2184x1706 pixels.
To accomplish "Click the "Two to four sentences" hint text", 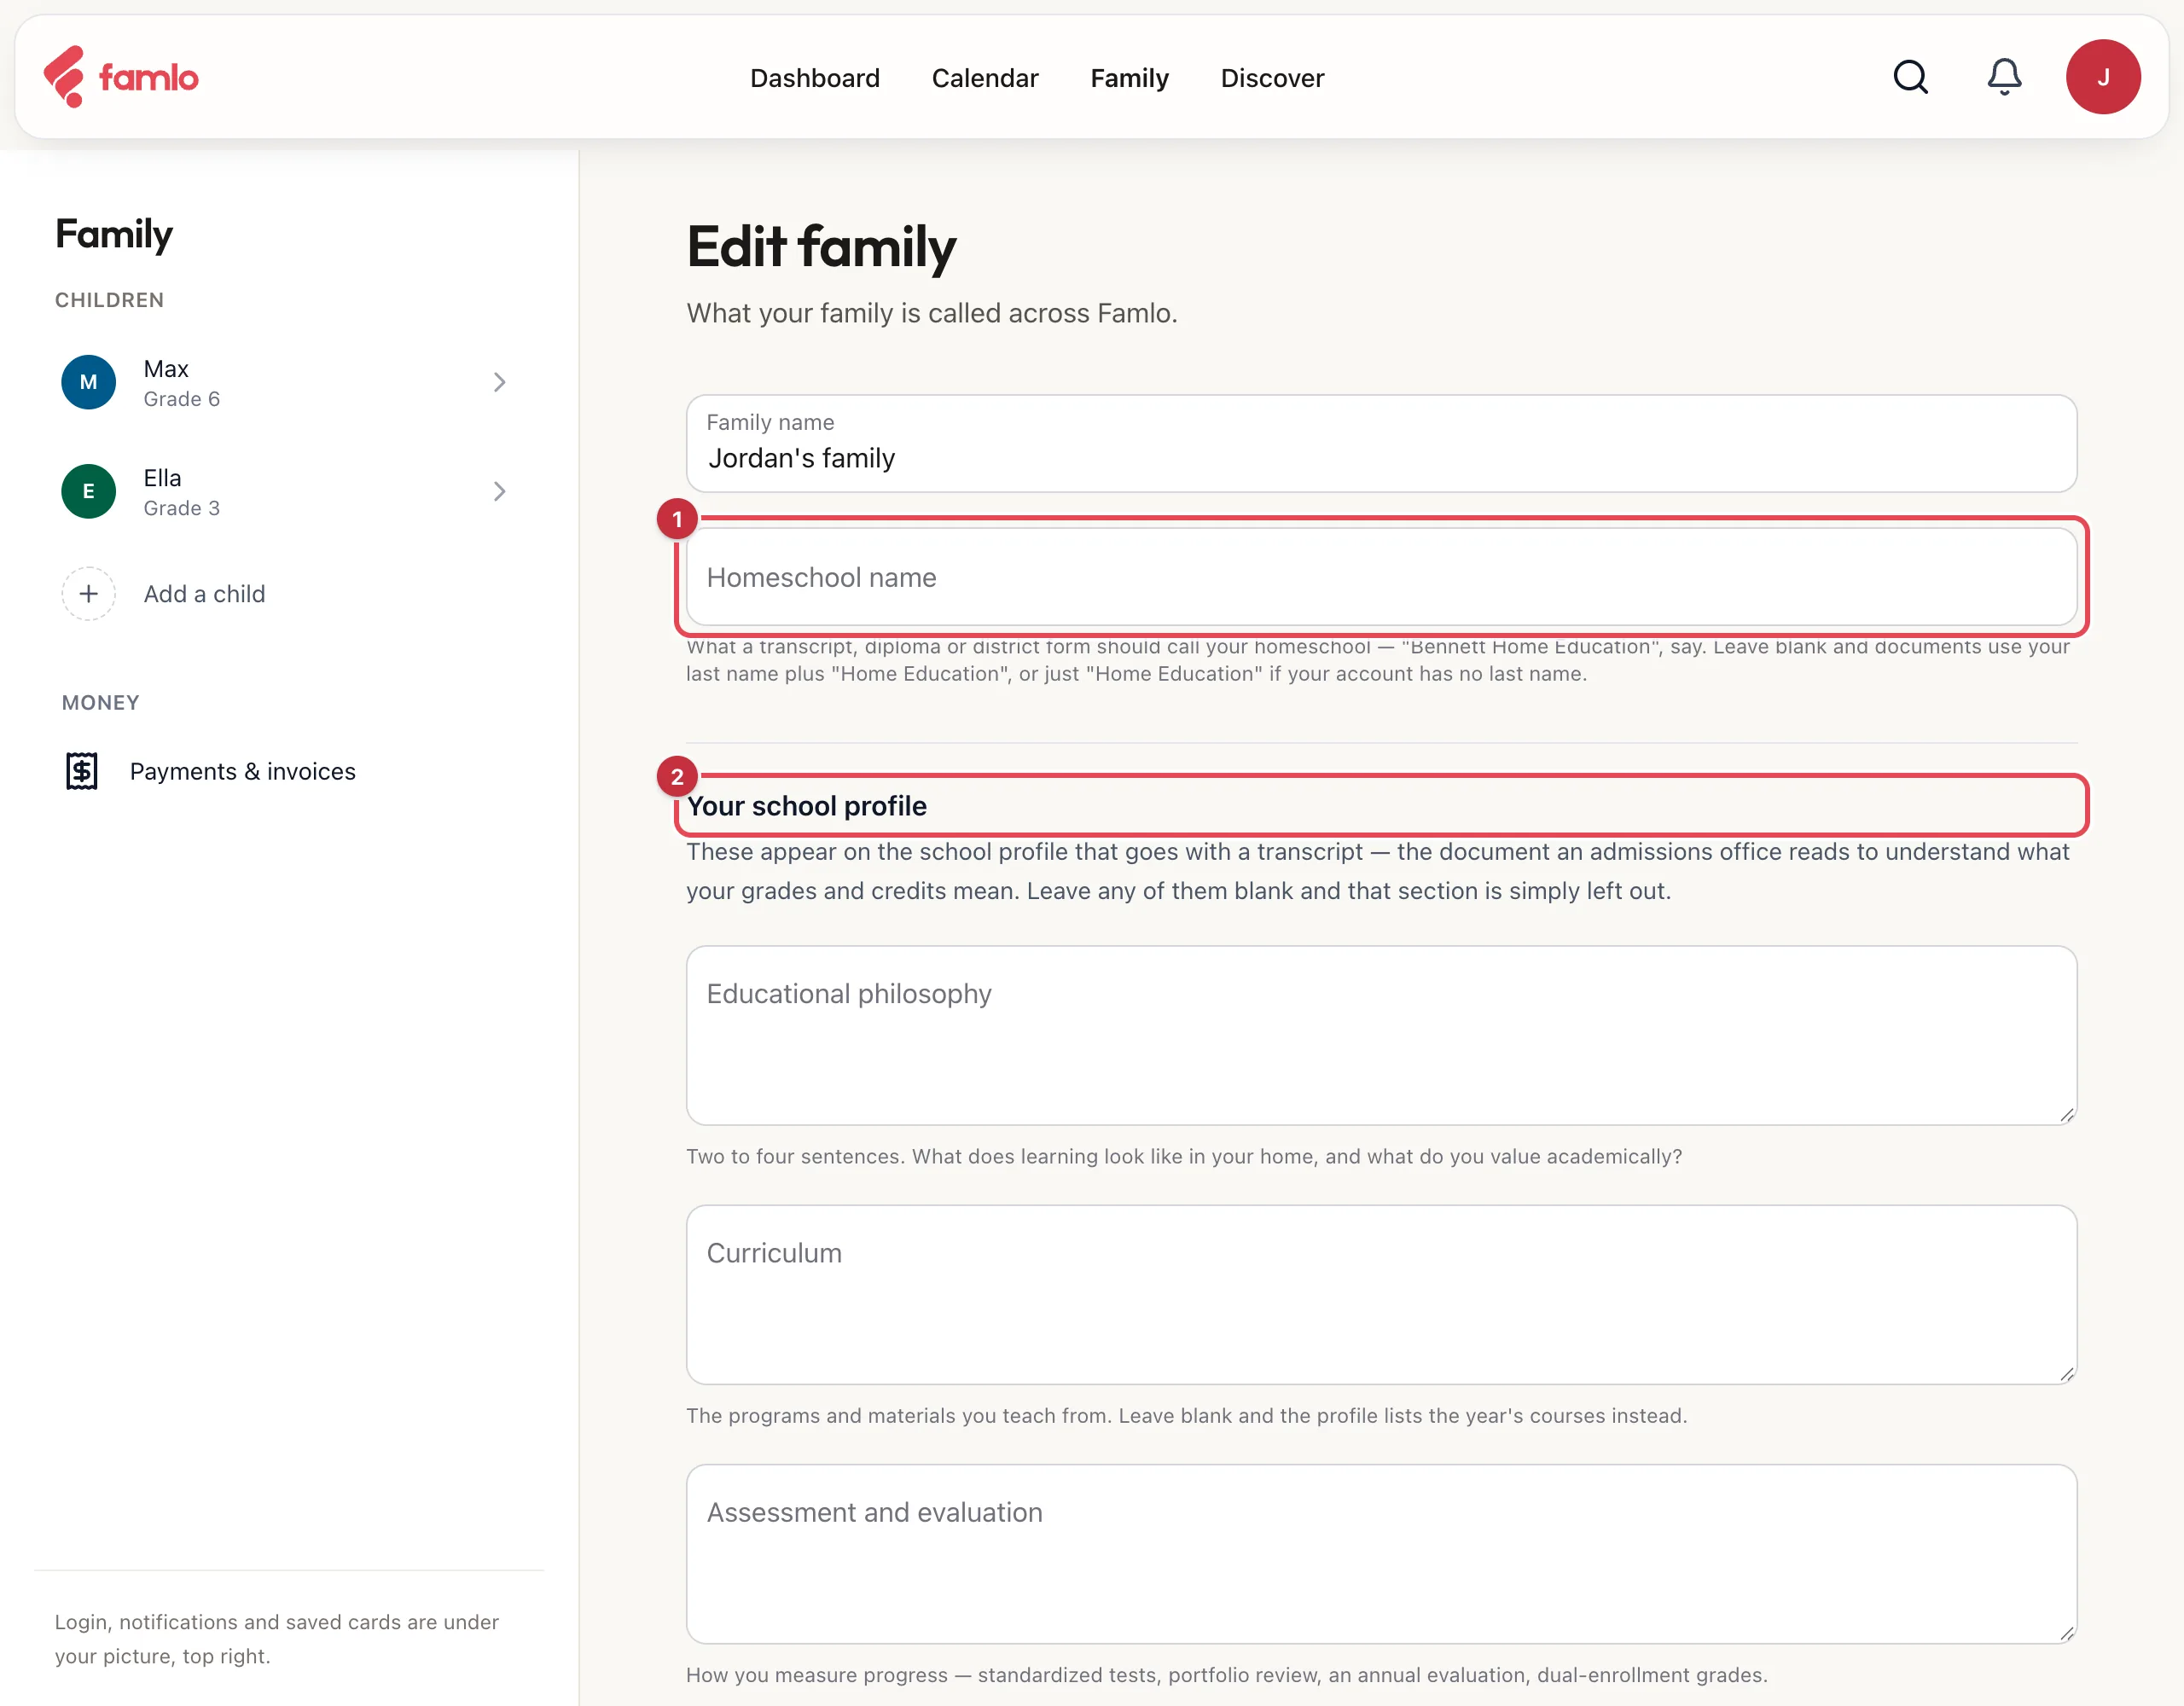I will tap(1184, 1156).
